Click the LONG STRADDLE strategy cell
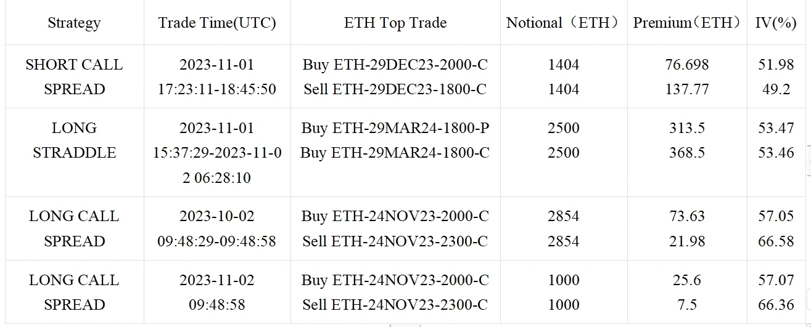 tap(74, 140)
